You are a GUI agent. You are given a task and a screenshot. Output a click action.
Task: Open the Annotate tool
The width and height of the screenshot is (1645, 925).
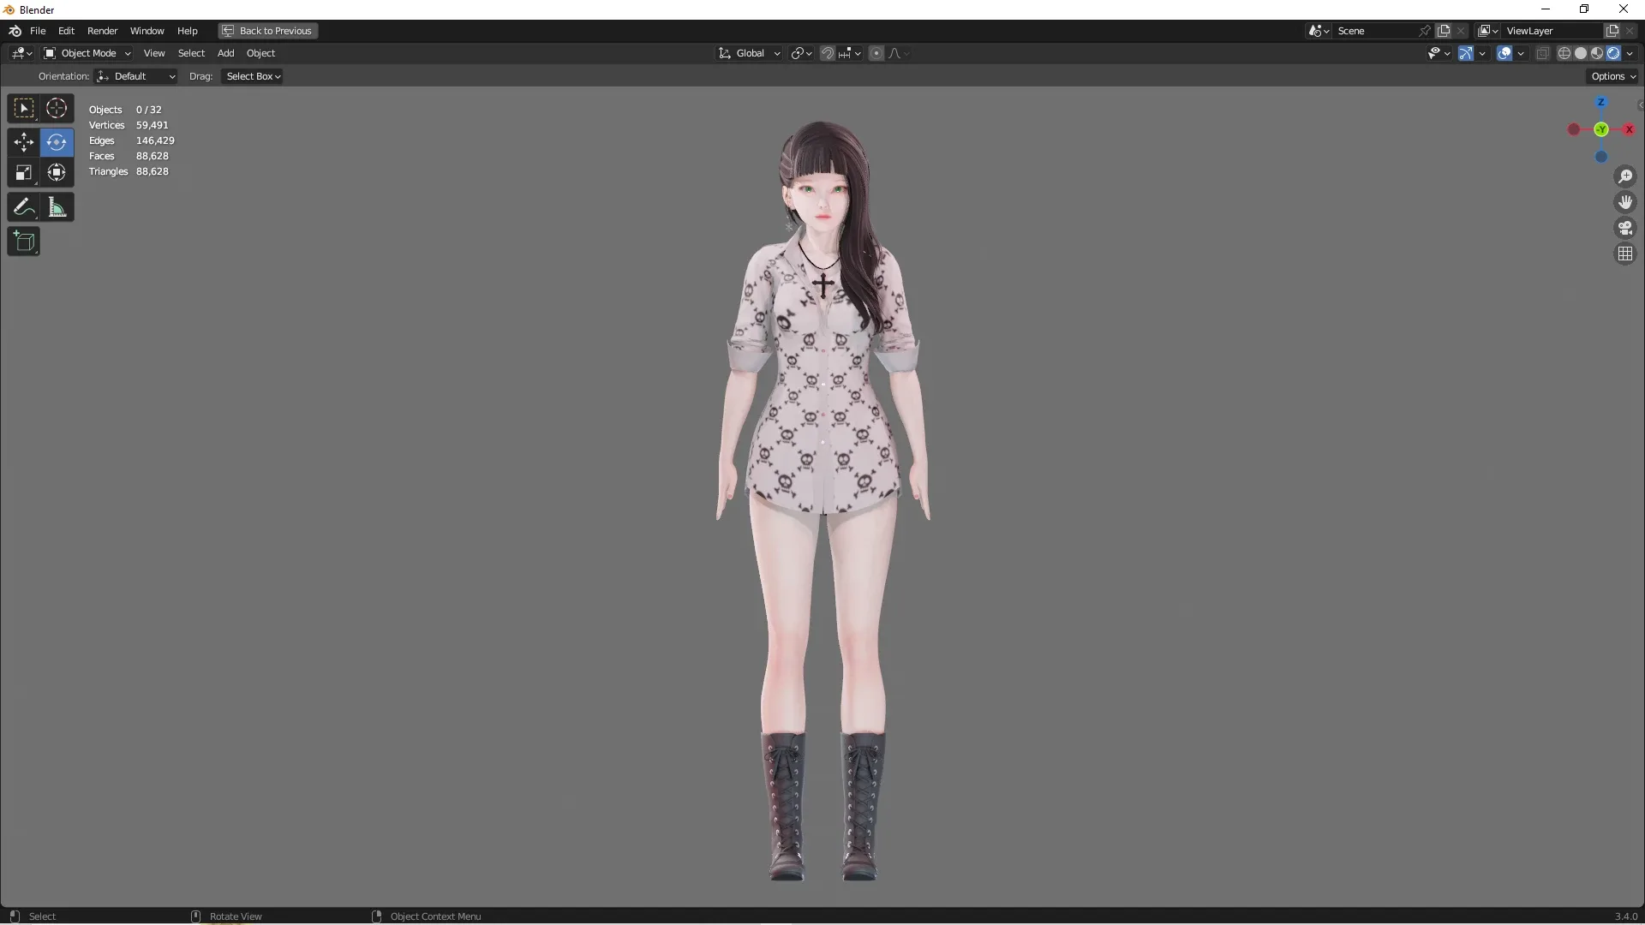tap(23, 206)
